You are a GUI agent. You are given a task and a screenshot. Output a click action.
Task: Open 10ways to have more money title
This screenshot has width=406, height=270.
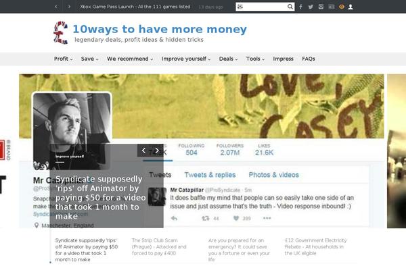click(x=160, y=29)
